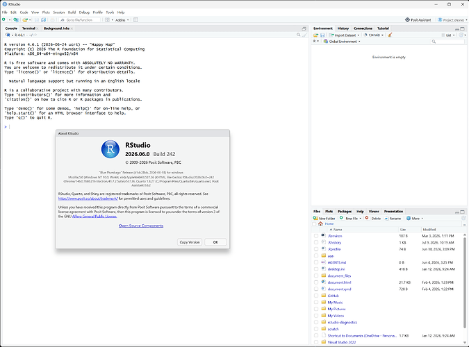Image resolution: width=469 pixels, height=347 pixels.
Task: Select the checkbox for GitHub folder
Action: [x=316, y=296]
